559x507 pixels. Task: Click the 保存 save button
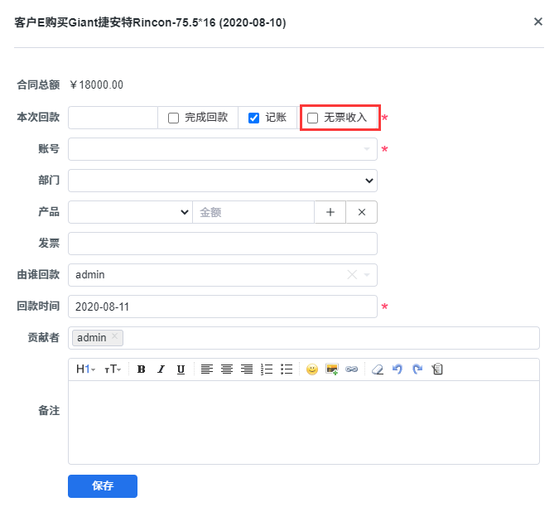point(103,486)
